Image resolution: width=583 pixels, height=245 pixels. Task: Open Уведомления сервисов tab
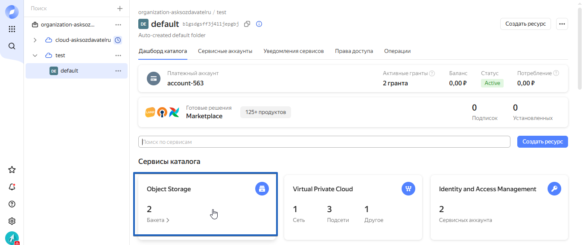click(x=294, y=51)
